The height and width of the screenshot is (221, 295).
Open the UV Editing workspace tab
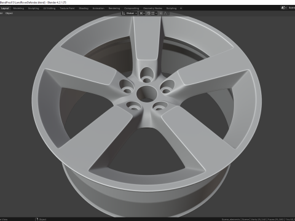(x=49, y=9)
